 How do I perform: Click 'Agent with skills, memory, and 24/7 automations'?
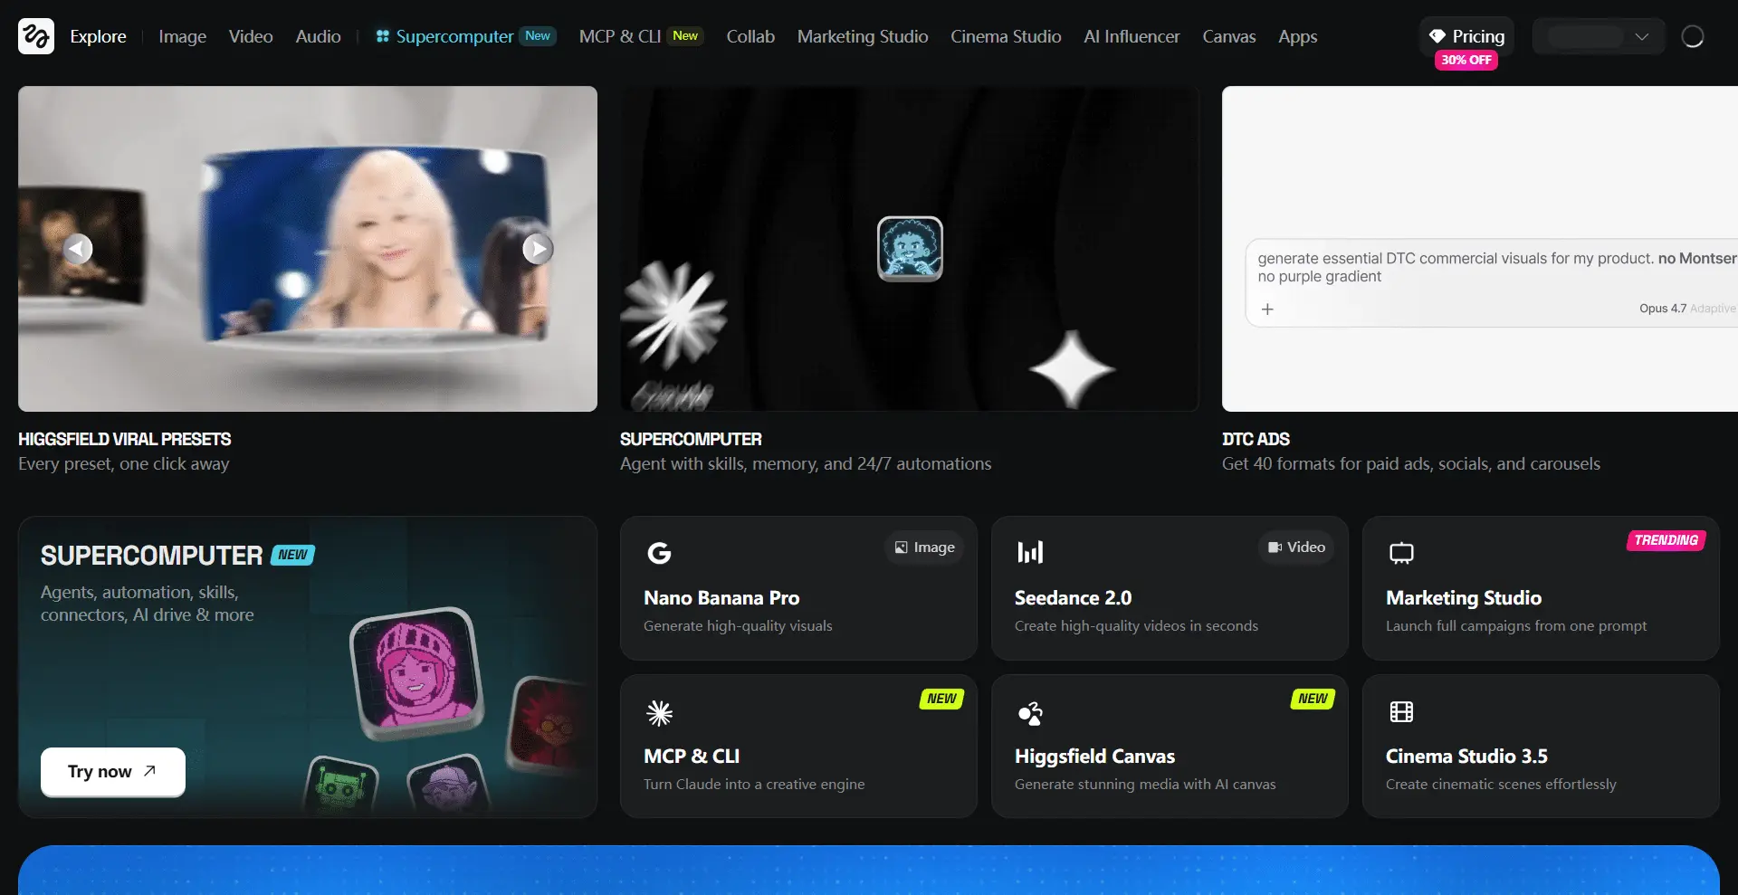[x=806, y=464]
